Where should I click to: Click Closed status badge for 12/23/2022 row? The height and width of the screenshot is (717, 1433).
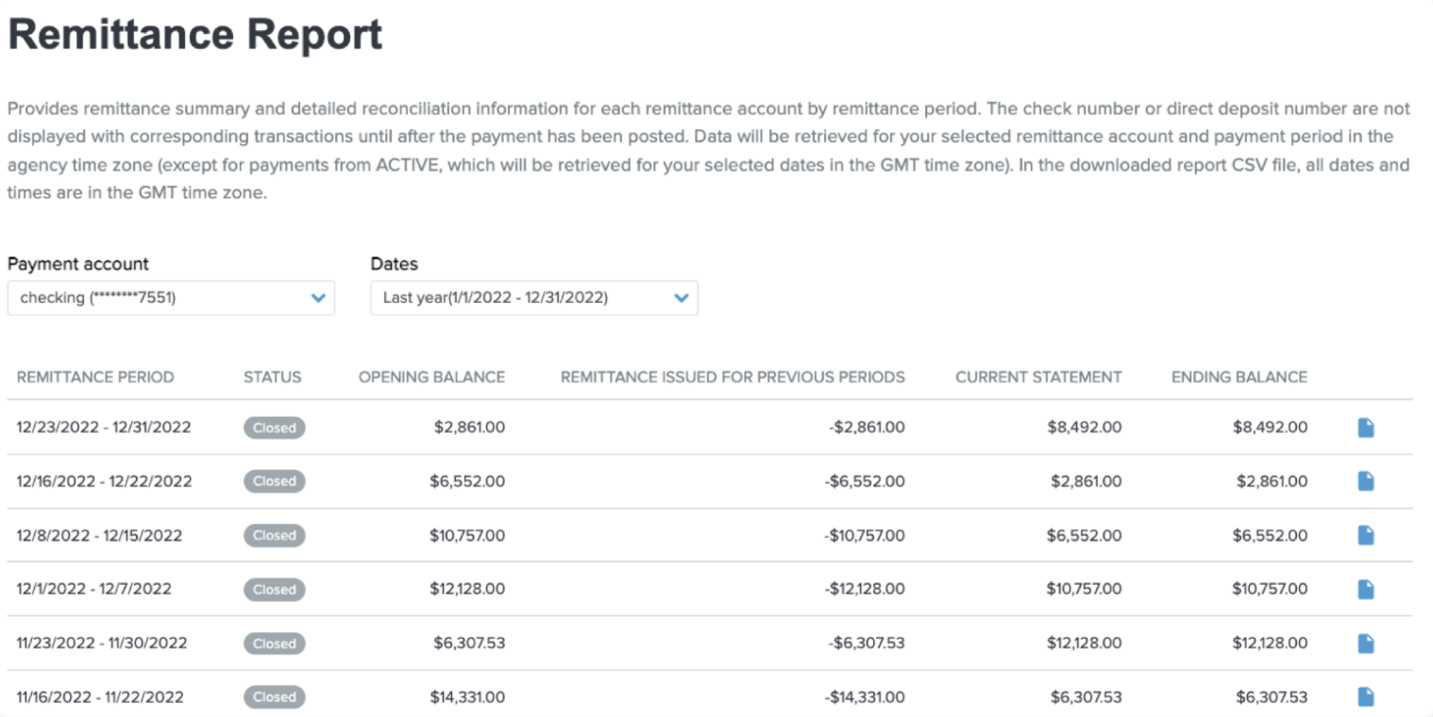pos(274,427)
